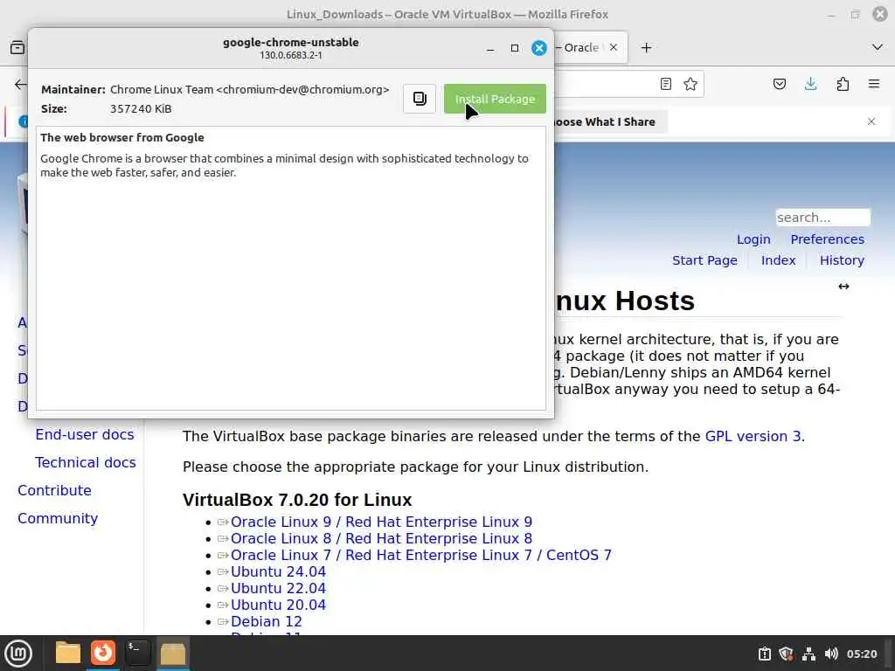
Task: Open the Firefox extensions puzzle icon
Action: 843,84
